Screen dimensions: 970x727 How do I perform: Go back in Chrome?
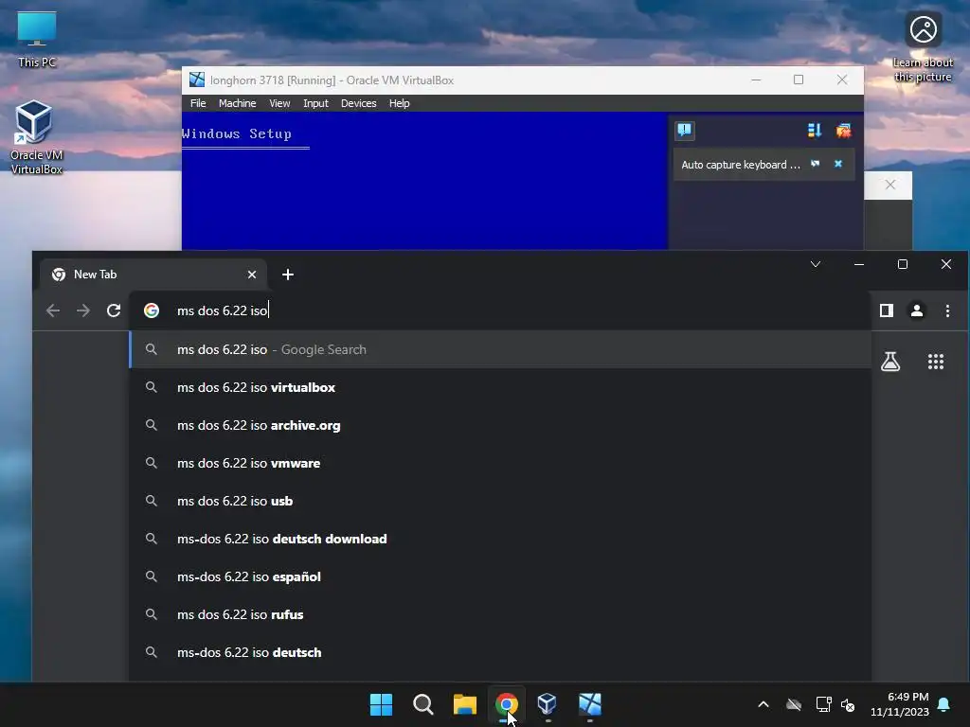click(x=53, y=310)
